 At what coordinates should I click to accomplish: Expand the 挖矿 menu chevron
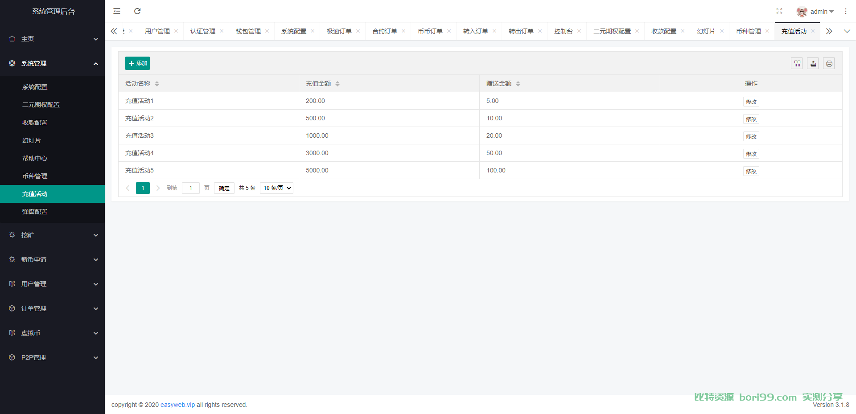coord(95,235)
